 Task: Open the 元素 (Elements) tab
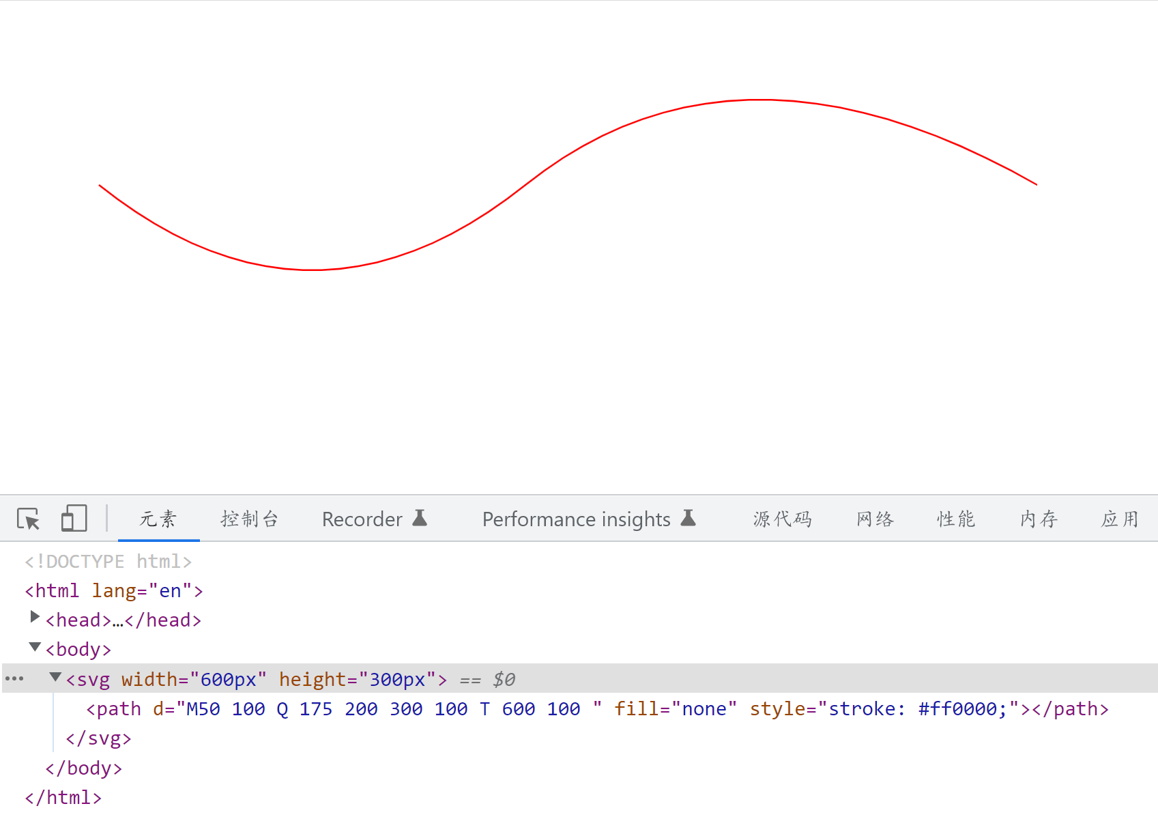[x=158, y=519]
